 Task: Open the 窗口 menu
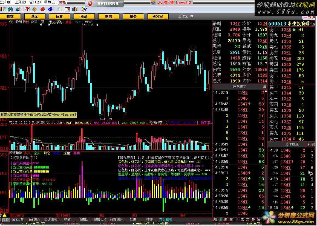[35, 2]
